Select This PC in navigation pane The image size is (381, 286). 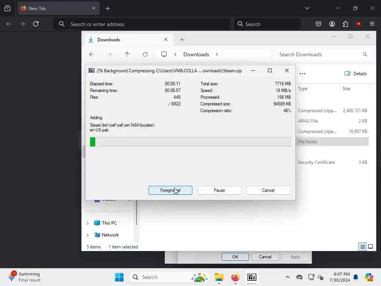click(x=109, y=223)
